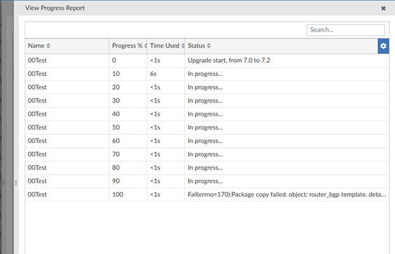The width and height of the screenshot is (395, 254).
Task: Click the progress value 60 cell
Action: coord(116,141)
